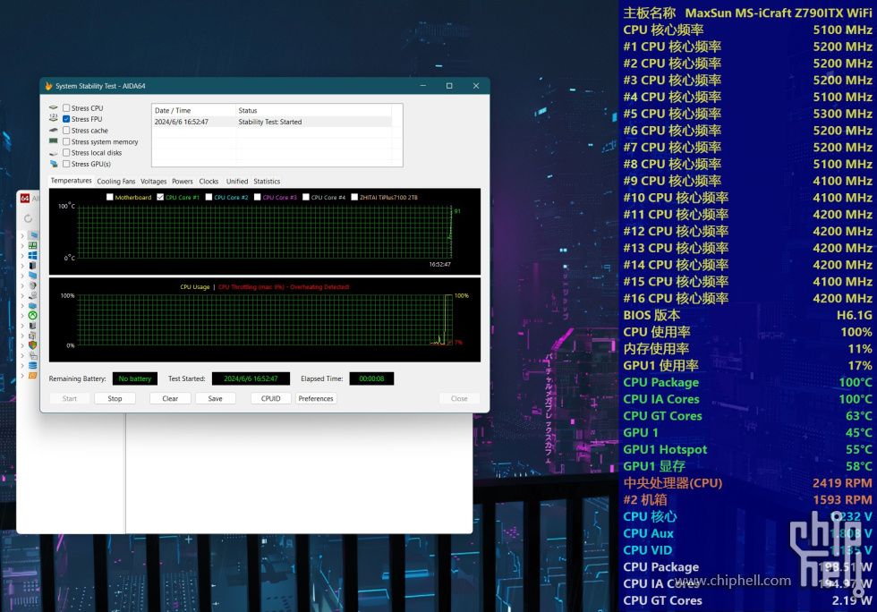Click the Elapsed Time value "00:00:08"
This screenshot has width=877, height=612.
[x=371, y=378]
